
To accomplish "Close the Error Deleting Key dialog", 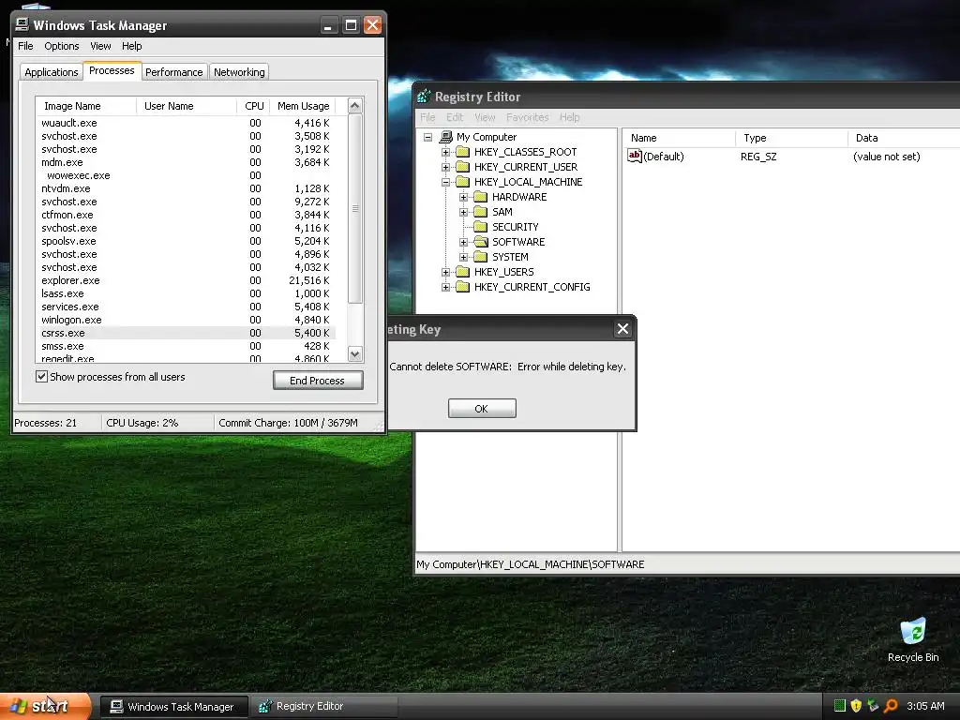I will (622, 329).
